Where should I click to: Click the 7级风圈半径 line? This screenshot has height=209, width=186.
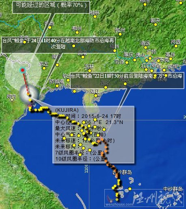[80, 153]
